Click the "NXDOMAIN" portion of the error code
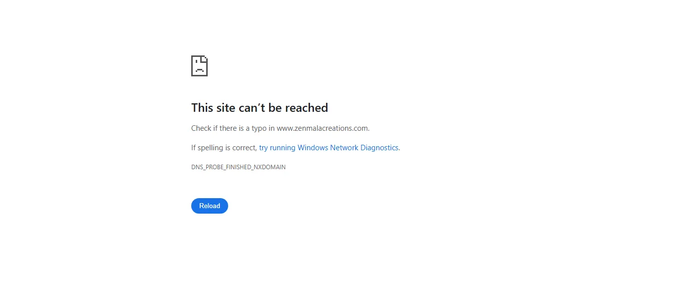This screenshot has height=290, width=682. click(270, 167)
